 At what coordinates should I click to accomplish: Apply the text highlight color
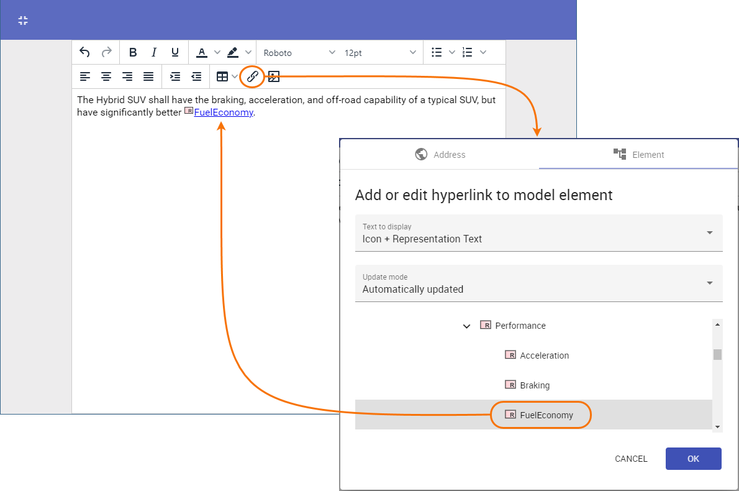232,53
